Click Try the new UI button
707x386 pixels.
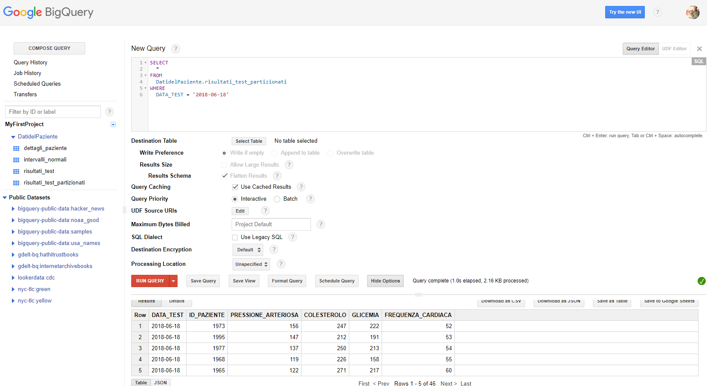point(625,12)
